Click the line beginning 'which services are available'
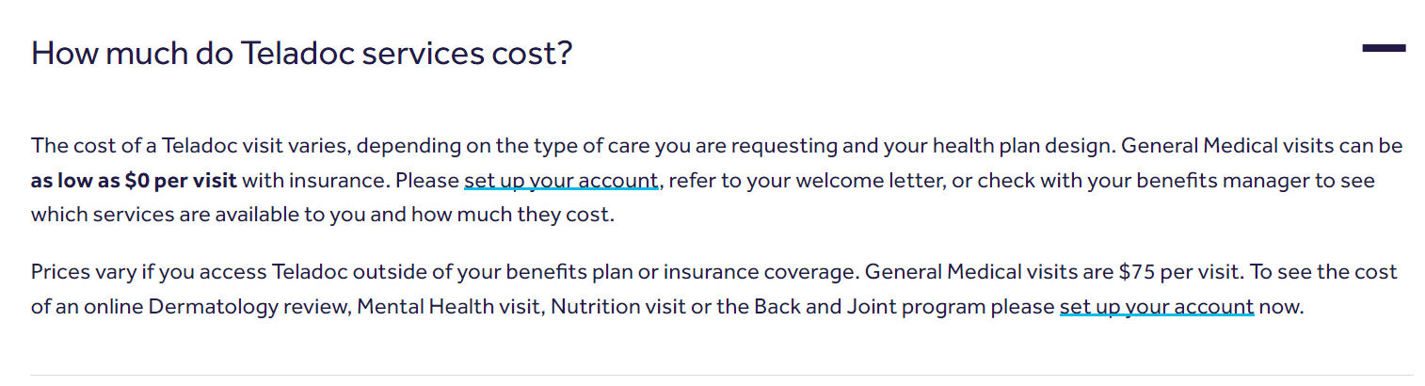 coord(322,214)
